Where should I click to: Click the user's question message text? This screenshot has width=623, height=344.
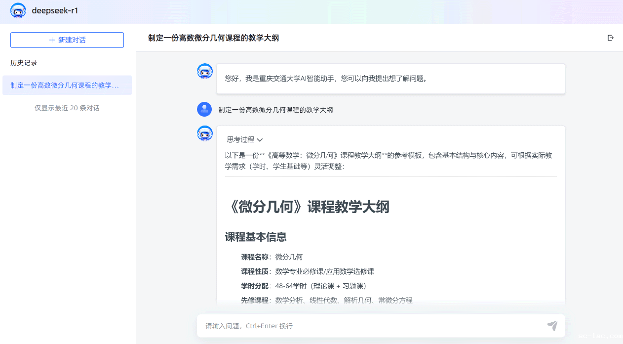[275, 110]
